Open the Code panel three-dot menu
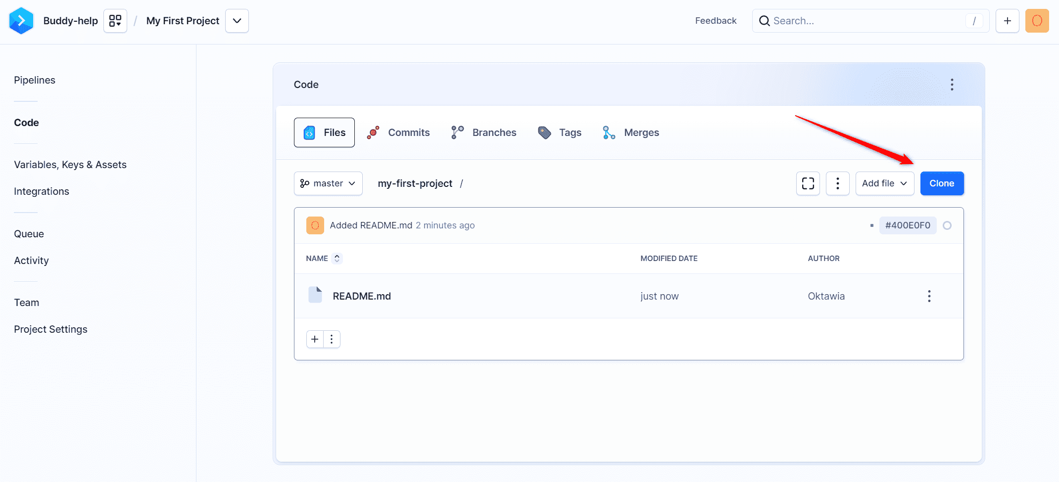This screenshot has width=1059, height=482. click(x=952, y=85)
